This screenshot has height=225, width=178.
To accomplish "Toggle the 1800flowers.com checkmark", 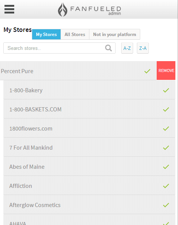I will (x=166, y=128).
